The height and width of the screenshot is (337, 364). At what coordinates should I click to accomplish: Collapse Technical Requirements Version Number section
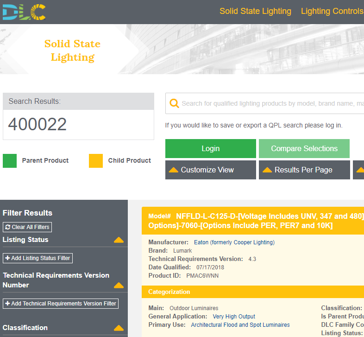point(119,285)
